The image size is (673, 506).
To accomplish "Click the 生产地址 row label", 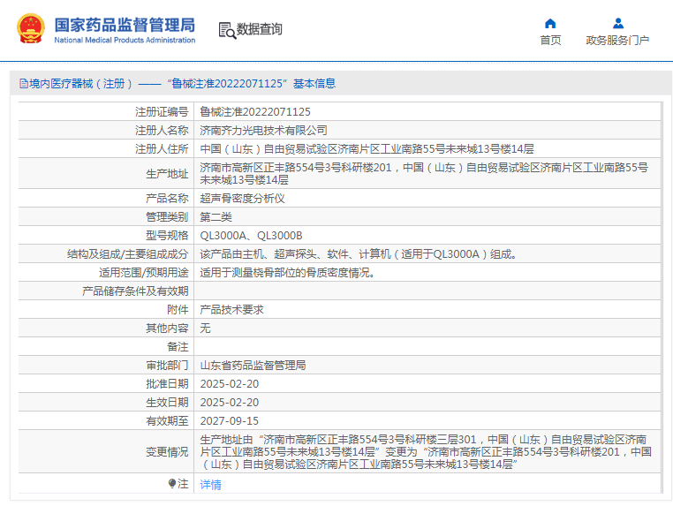I will (x=167, y=174).
